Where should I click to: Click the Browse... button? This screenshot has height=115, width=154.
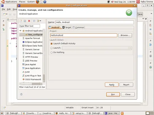click(x=125, y=35)
